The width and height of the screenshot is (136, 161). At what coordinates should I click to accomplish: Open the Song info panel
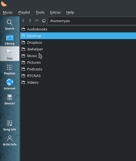(x=10, y=126)
